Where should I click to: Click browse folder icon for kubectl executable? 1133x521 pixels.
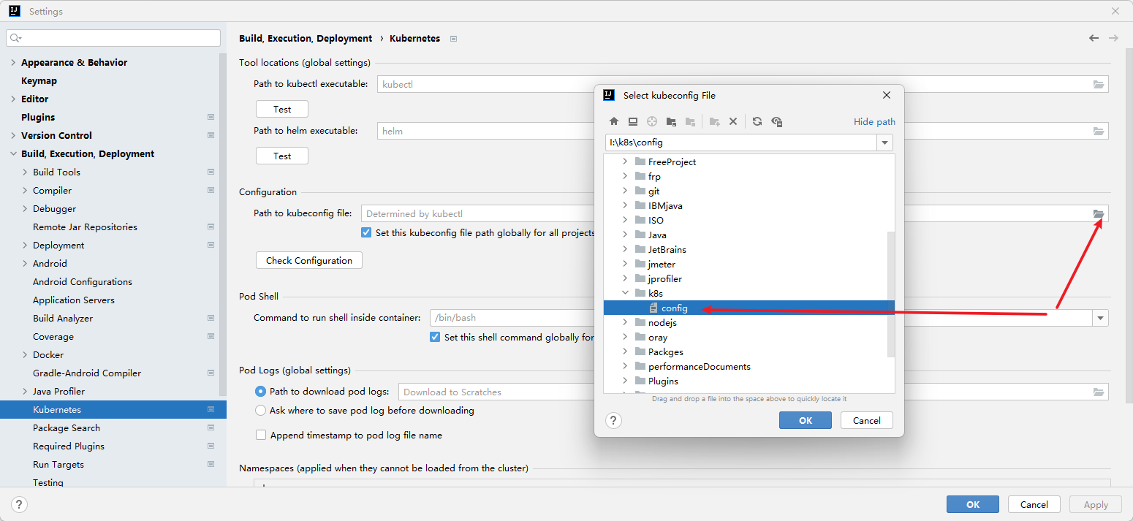(1098, 85)
